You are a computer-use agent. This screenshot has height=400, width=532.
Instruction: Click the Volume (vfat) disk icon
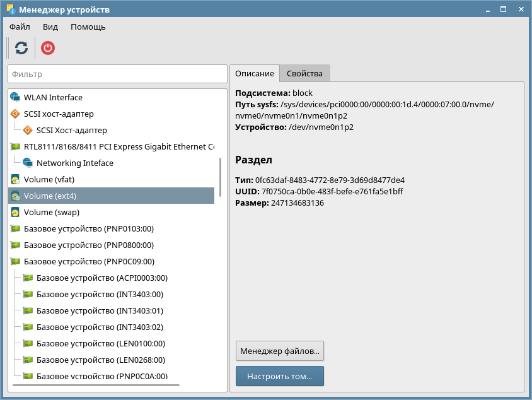pos(15,179)
